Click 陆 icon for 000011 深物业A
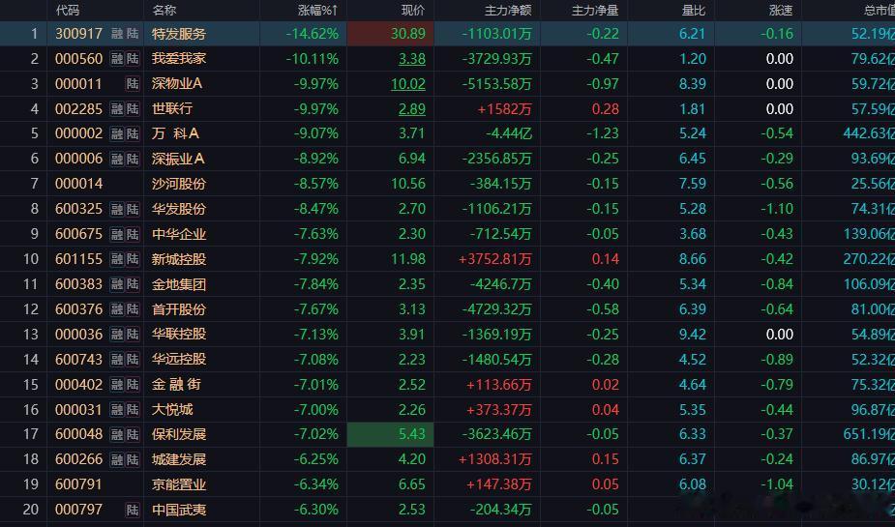The width and height of the screenshot is (895, 527). click(x=133, y=84)
